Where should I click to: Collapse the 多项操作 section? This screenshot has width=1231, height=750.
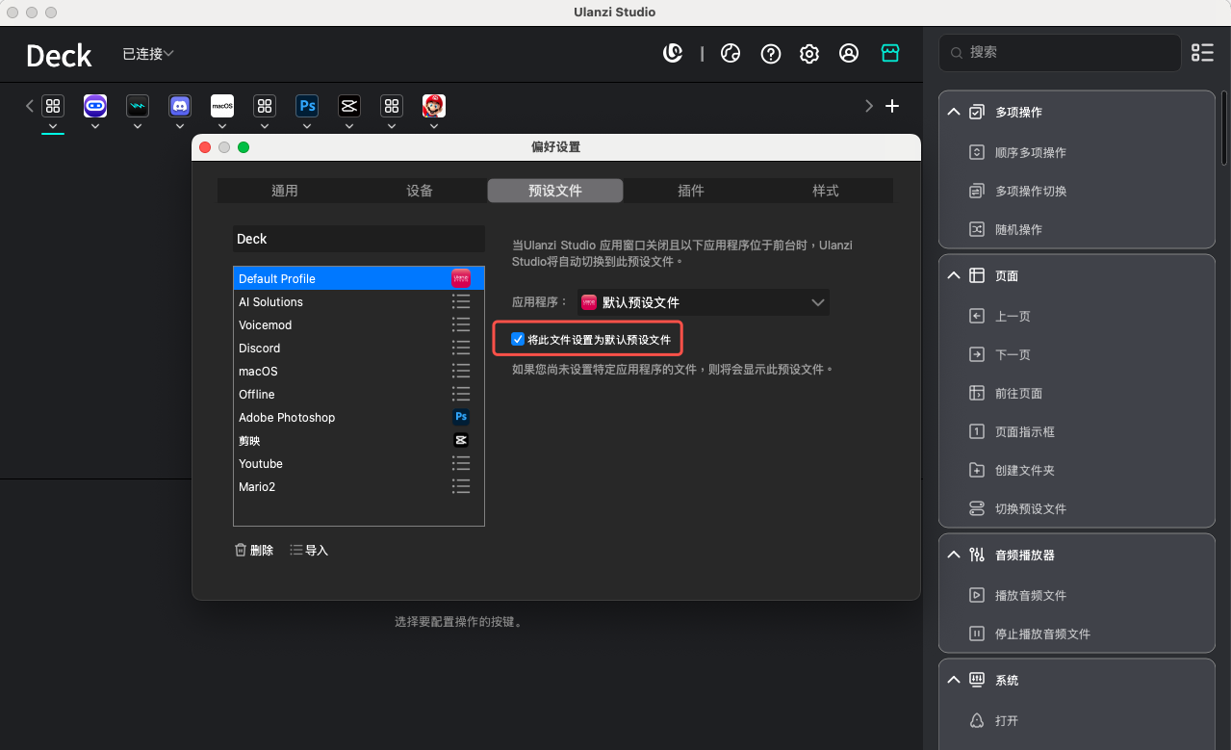click(x=954, y=113)
